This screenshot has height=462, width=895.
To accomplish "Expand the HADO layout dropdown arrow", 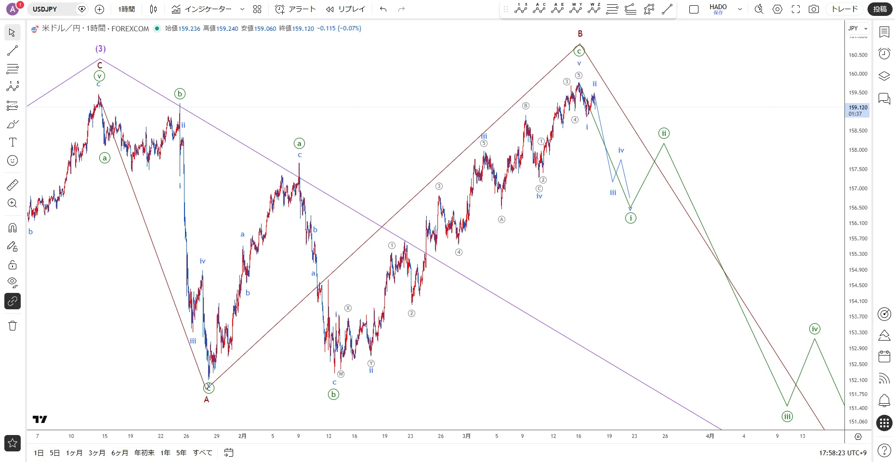I will click(x=740, y=9).
